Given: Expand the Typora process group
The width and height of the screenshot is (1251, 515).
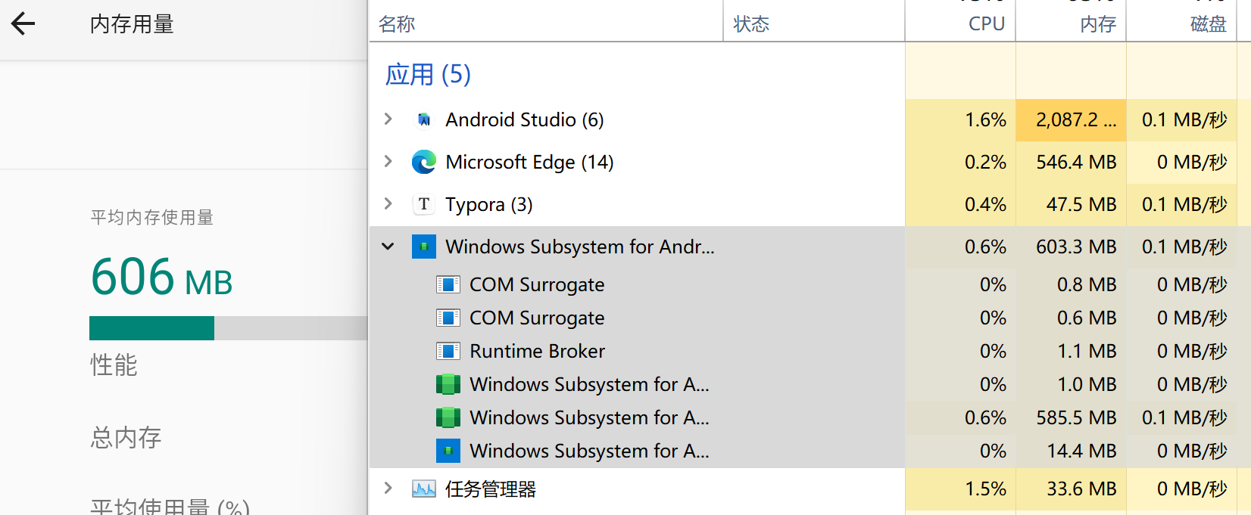Looking at the screenshot, I should 388,204.
